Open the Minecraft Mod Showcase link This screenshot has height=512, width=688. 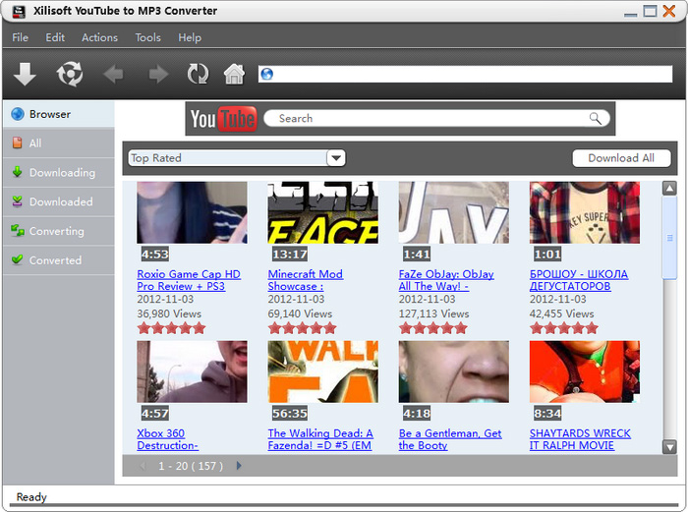(x=306, y=280)
